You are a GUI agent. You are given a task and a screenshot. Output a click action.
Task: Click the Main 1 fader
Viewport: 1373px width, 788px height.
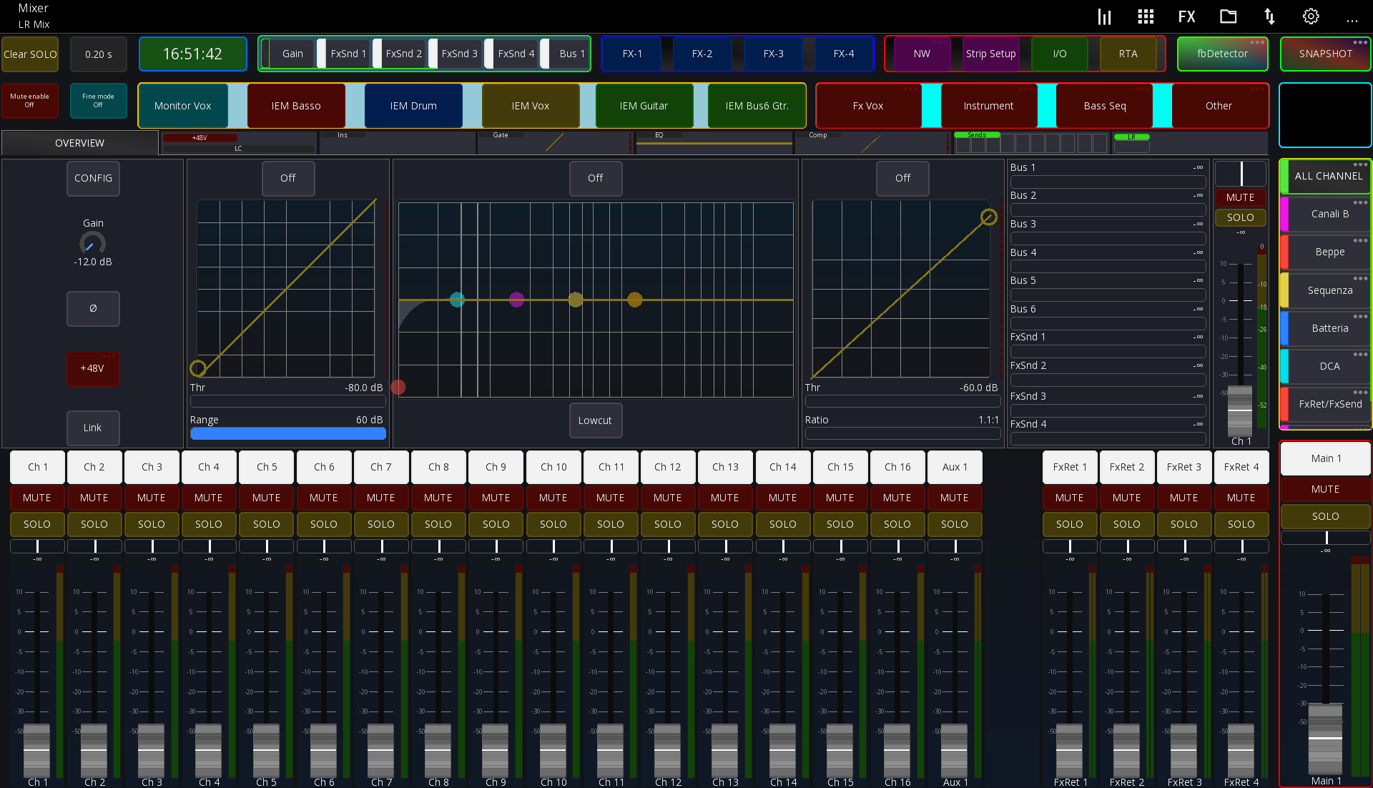pyautogui.click(x=1325, y=737)
